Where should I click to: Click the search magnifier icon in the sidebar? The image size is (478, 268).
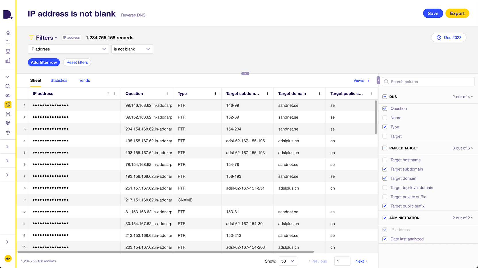click(x=8, y=86)
